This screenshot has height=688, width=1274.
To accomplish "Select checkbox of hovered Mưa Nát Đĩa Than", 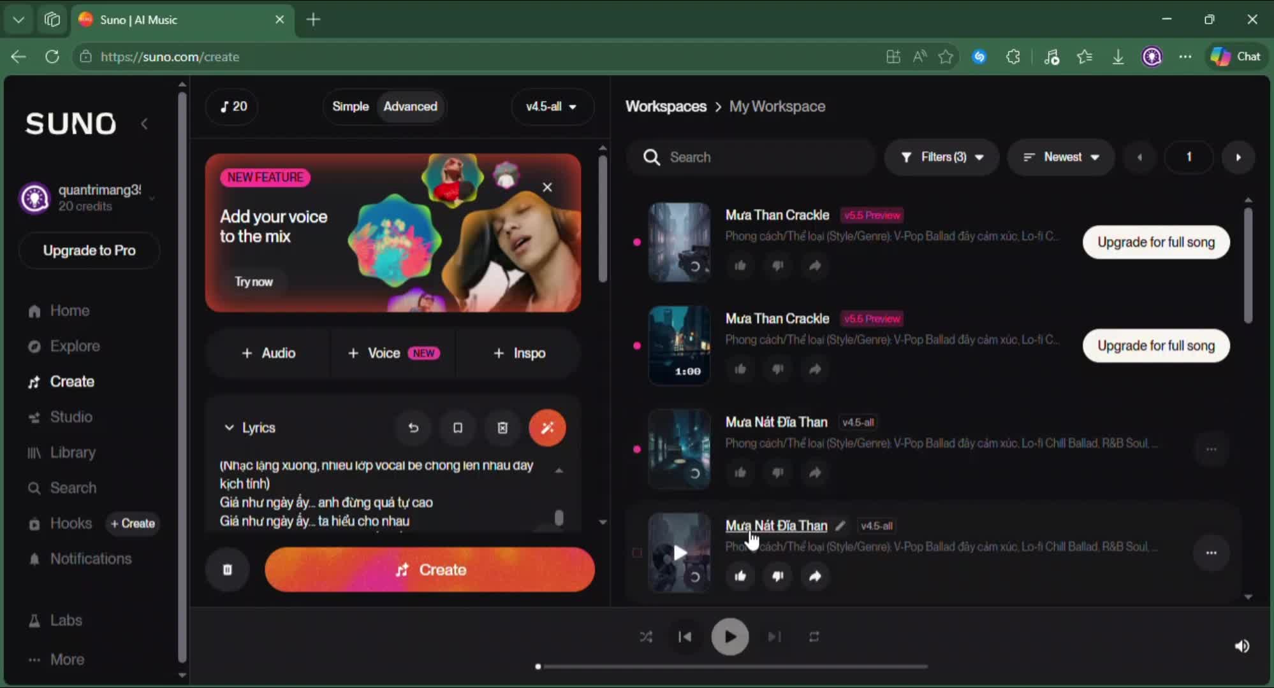I will (636, 553).
